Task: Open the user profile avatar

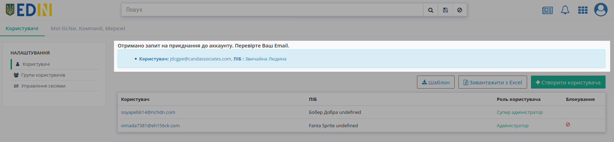Action: (x=601, y=9)
